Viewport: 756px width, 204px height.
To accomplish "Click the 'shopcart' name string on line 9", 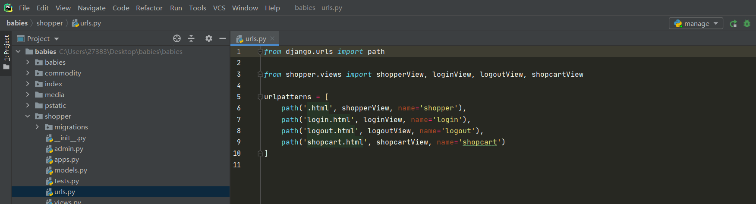I will click(479, 142).
